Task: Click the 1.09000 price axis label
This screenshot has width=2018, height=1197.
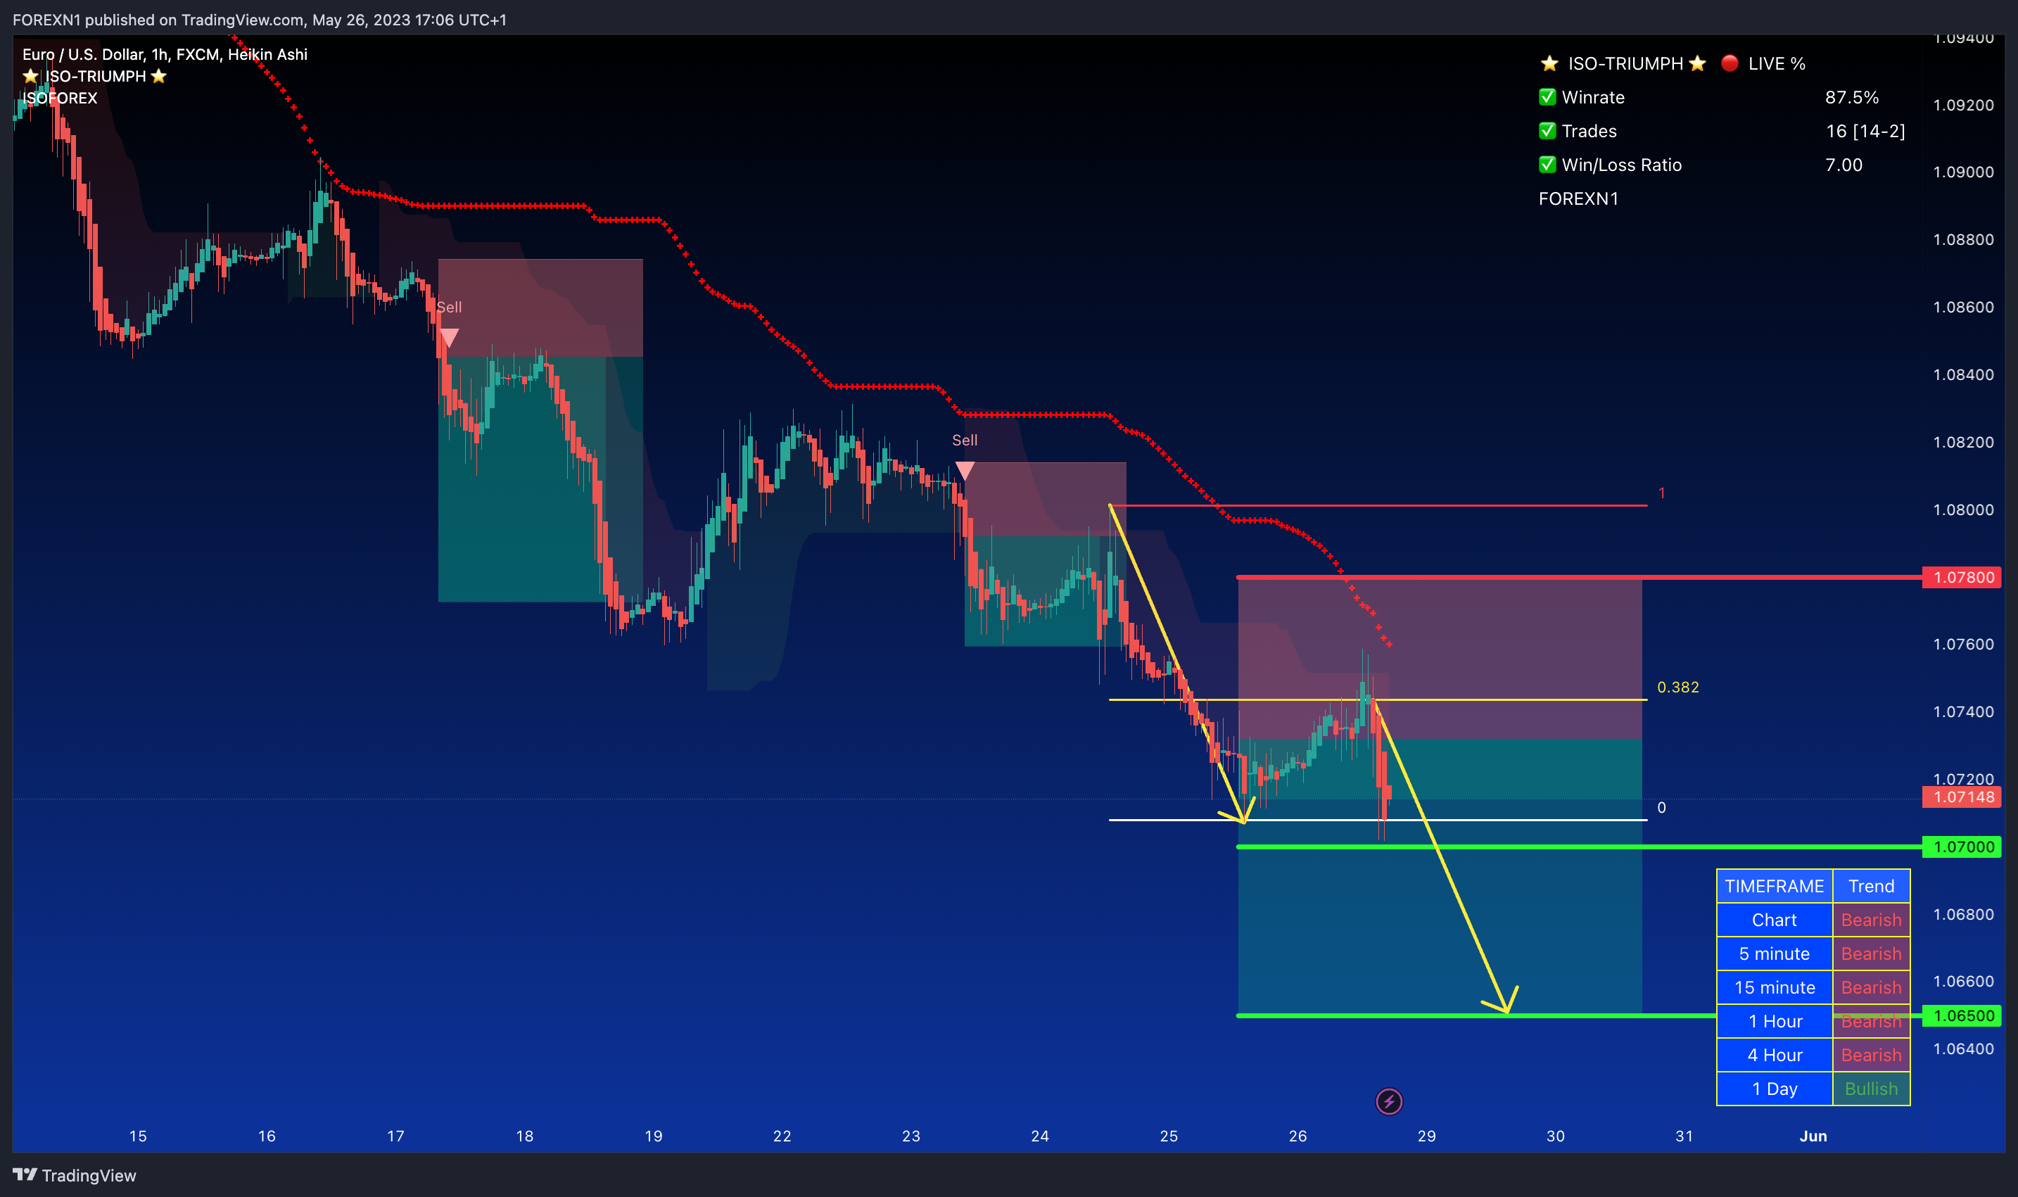Action: point(1963,172)
